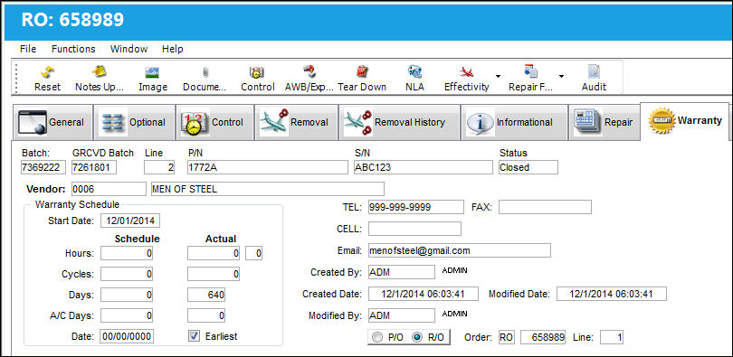Viewport: 733px width, 357px height.
Task: Click the Schedule Days field
Action: pos(127,295)
